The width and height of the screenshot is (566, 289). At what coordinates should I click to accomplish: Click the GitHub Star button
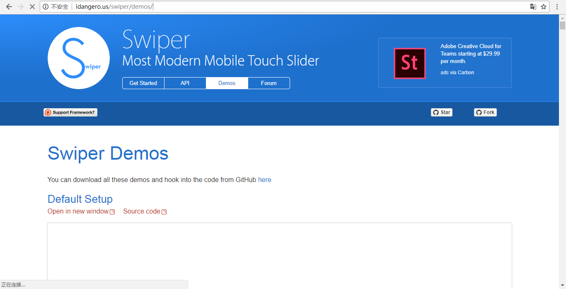coord(442,112)
